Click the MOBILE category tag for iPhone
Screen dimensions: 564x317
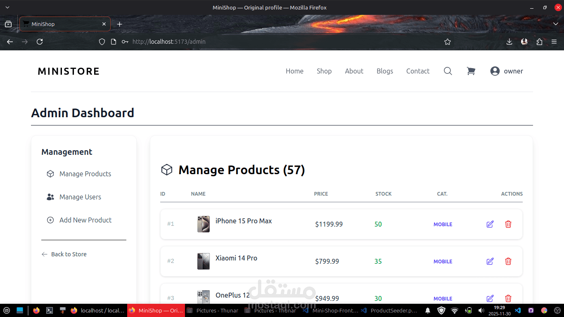coord(443,225)
